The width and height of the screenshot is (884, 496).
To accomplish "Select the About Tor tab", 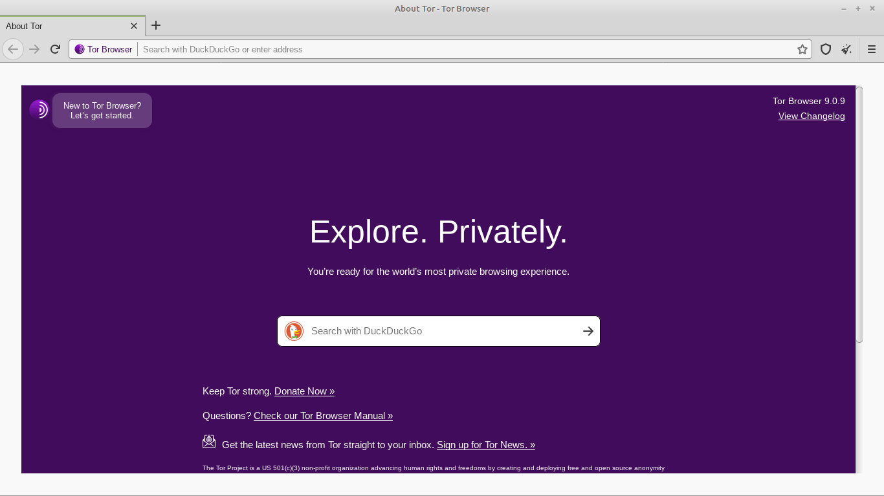I will point(71,26).
